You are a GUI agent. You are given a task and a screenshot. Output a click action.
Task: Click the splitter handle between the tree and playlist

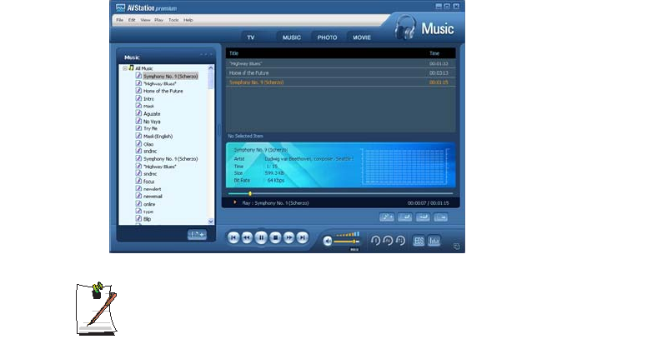[x=219, y=129]
